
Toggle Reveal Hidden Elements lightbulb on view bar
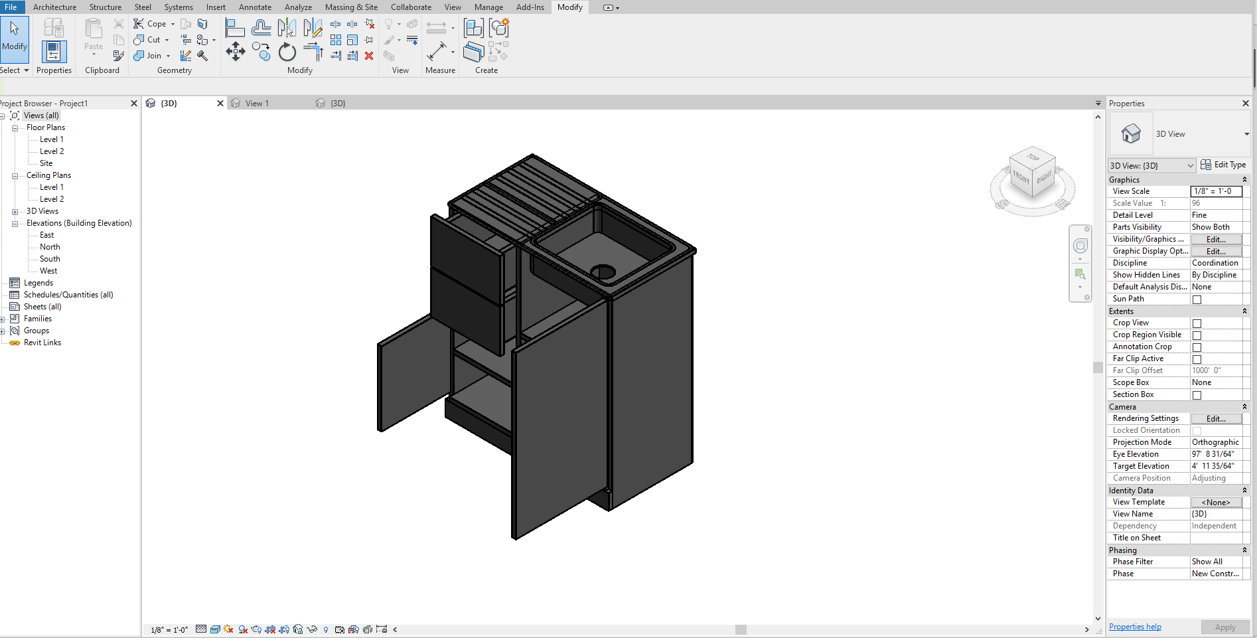[326, 629]
